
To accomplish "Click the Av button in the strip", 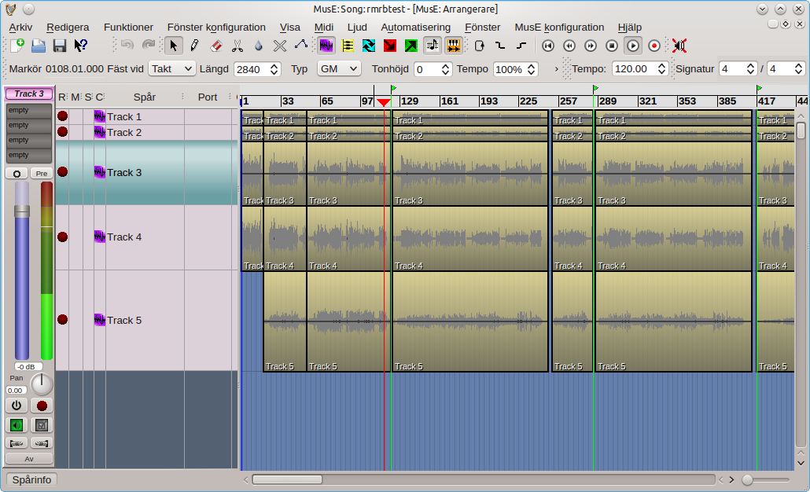I will click(x=29, y=458).
